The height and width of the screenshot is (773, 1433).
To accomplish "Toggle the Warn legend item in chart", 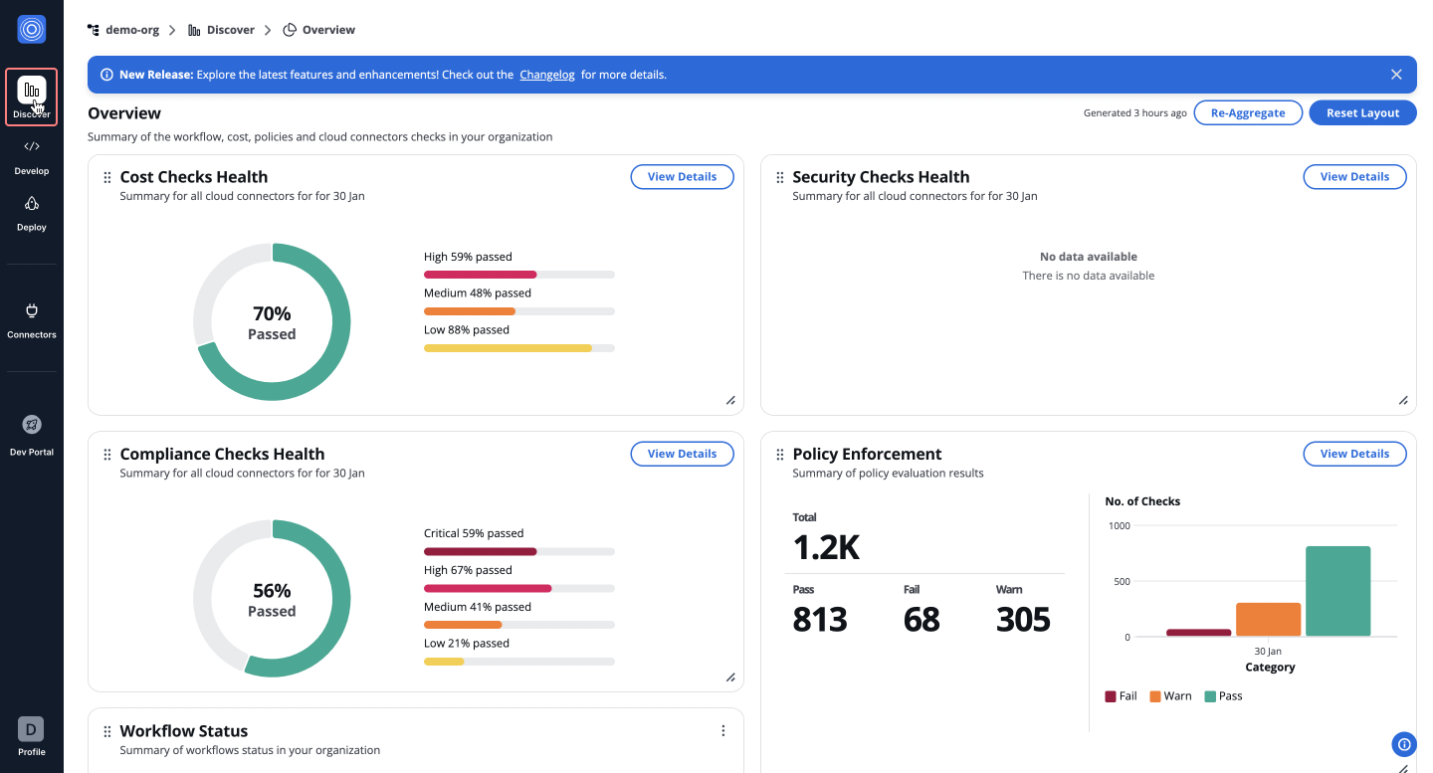I will click(x=1170, y=696).
